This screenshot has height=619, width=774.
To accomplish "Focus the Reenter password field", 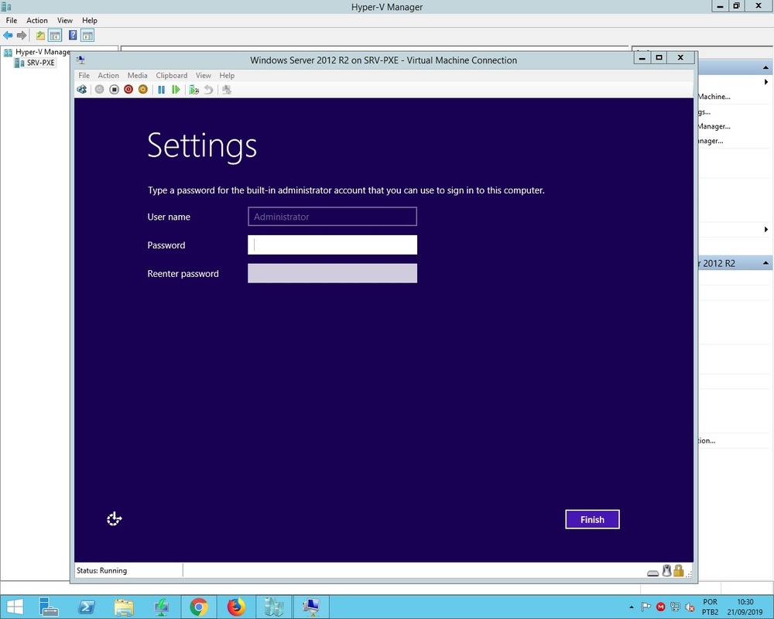I will coord(332,273).
